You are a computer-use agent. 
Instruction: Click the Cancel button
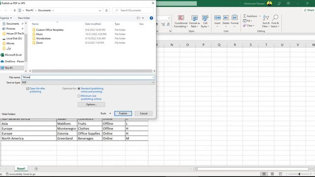click(144, 114)
